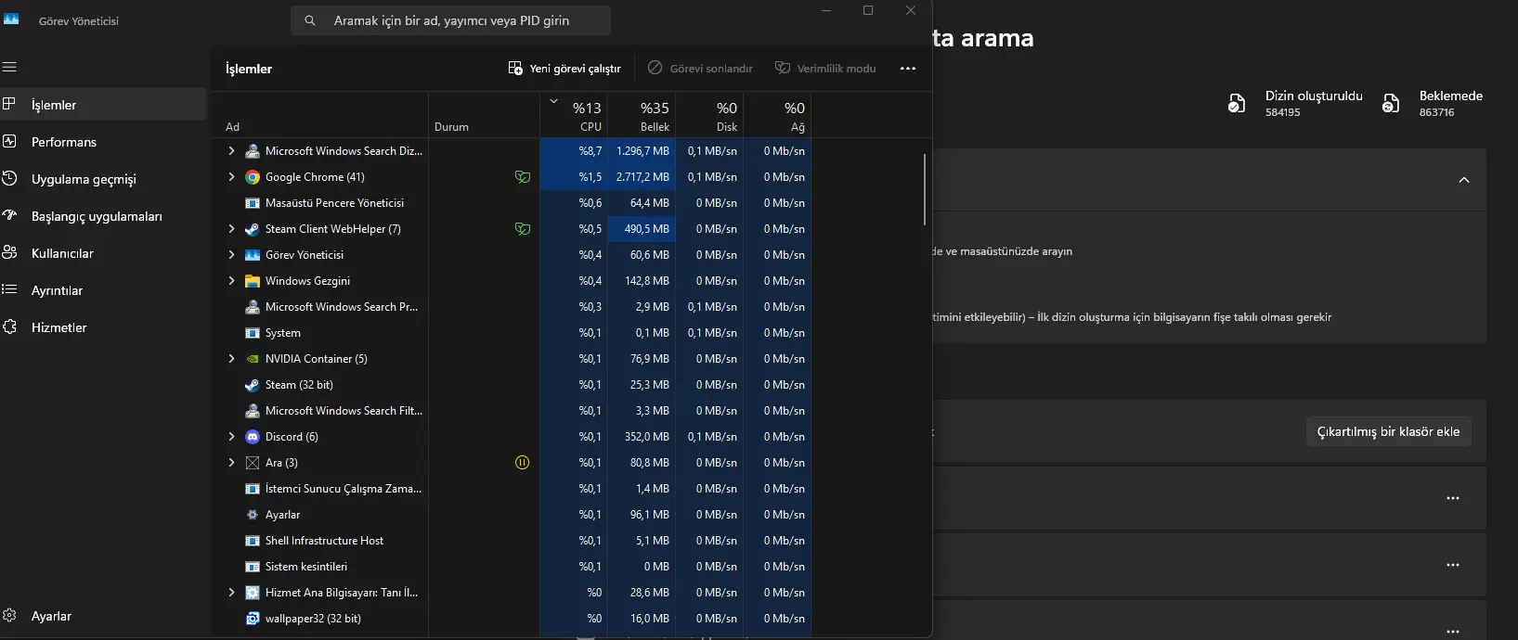
Task: Click efficiency leaf icon for Steam WebHelper
Action: pos(523,229)
